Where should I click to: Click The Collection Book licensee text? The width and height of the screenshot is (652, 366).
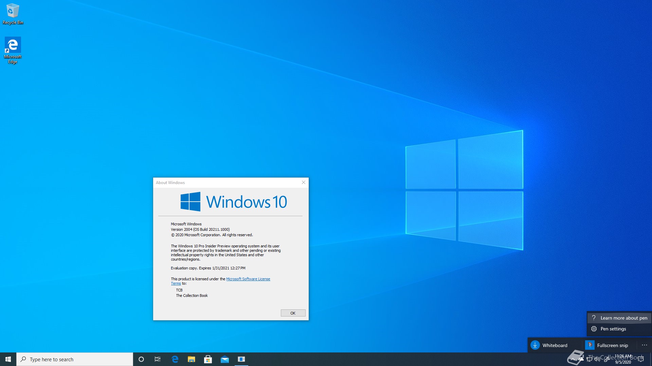tap(192, 296)
